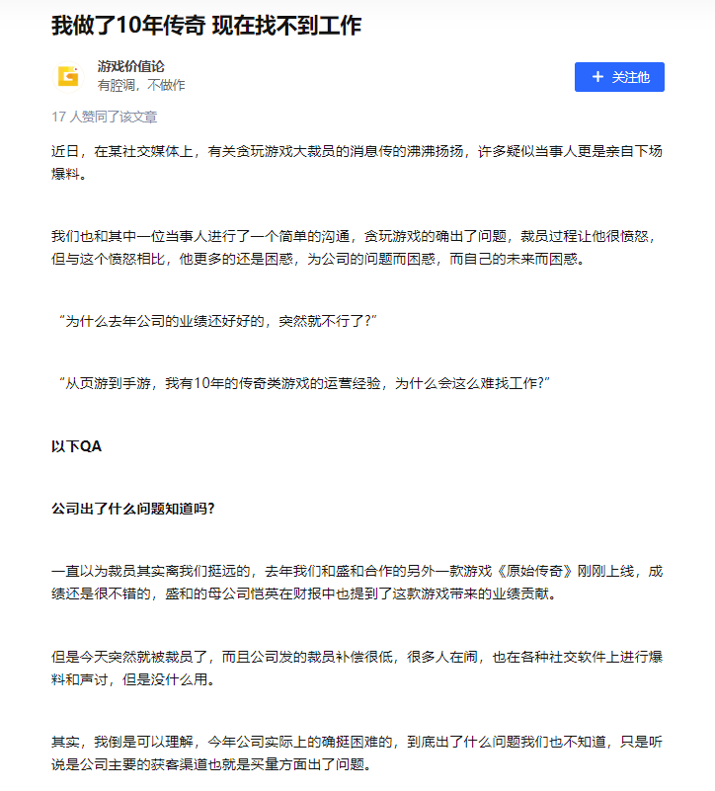Click the 游戏价值论 author avatar icon
Image resolution: width=715 pixels, height=791 pixels.
tap(68, 77)
